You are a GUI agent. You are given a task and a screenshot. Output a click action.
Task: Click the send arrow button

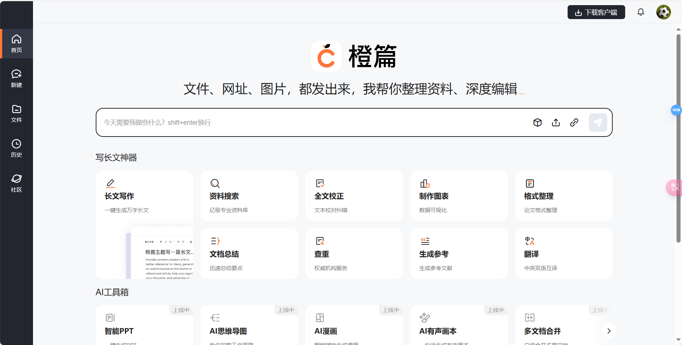(x=598, y=122)
